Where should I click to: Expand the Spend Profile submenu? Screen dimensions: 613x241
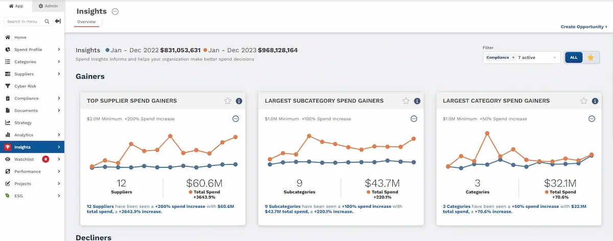(59, 49)
